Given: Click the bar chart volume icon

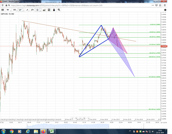Looking at the screenshot, I should point(44,10).
